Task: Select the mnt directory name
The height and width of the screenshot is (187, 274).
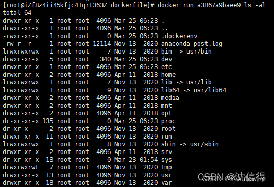Action: 166,106
